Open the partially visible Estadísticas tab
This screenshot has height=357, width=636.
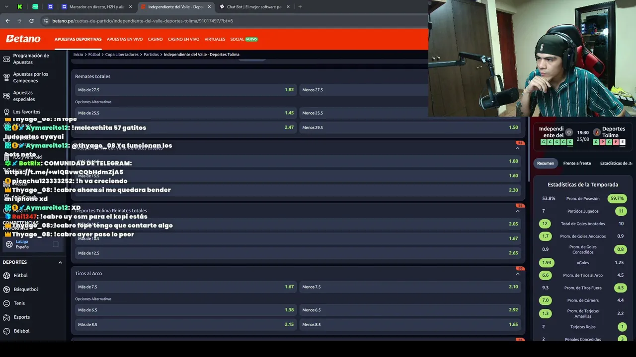(616, 163)
